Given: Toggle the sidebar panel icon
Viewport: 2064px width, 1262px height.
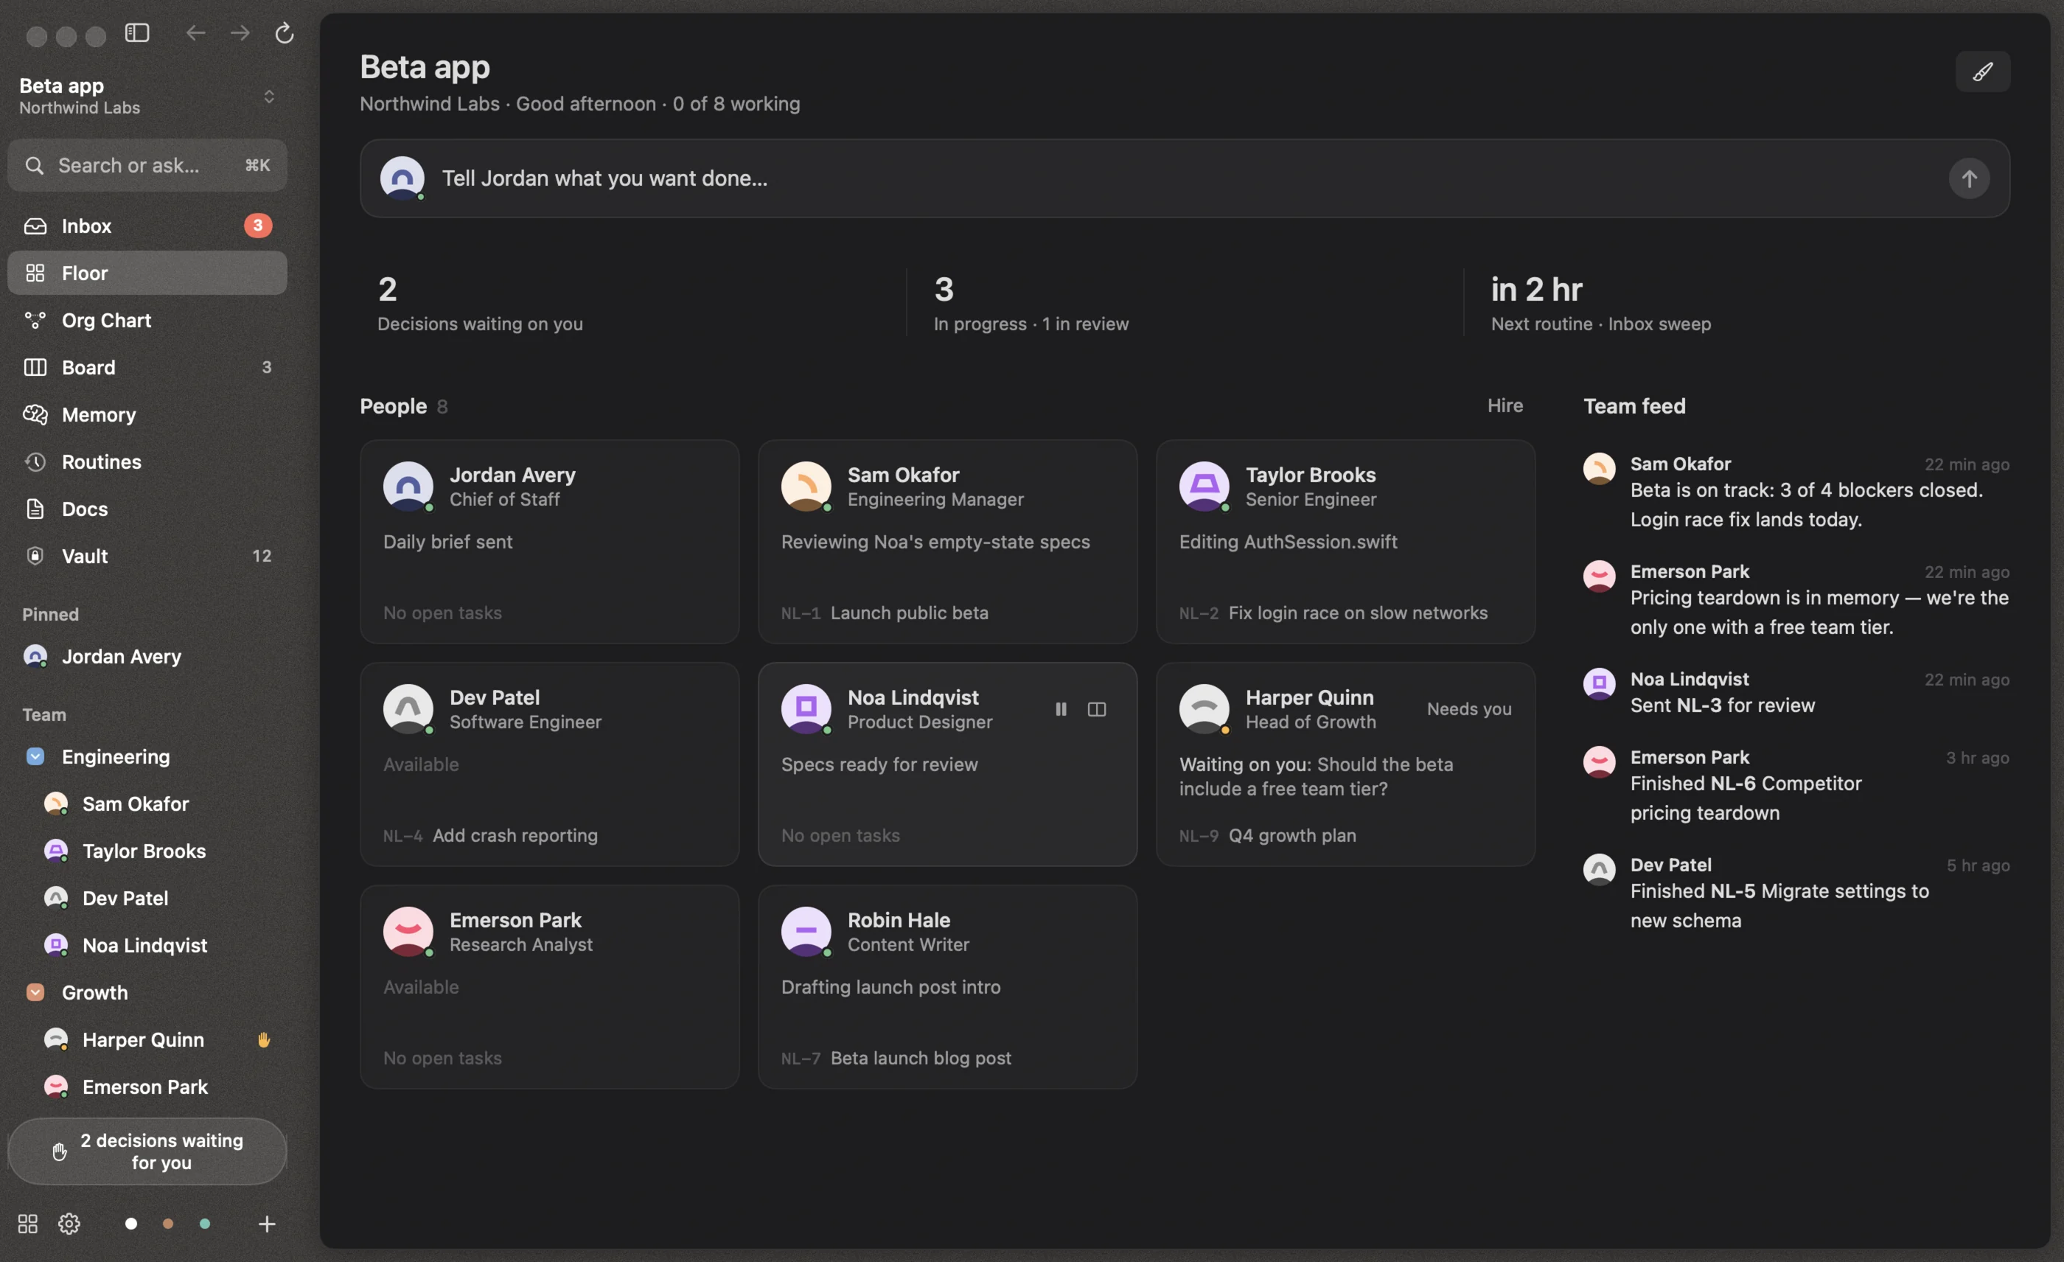Looking at the screenshot, I should click(x=137, y=32).
